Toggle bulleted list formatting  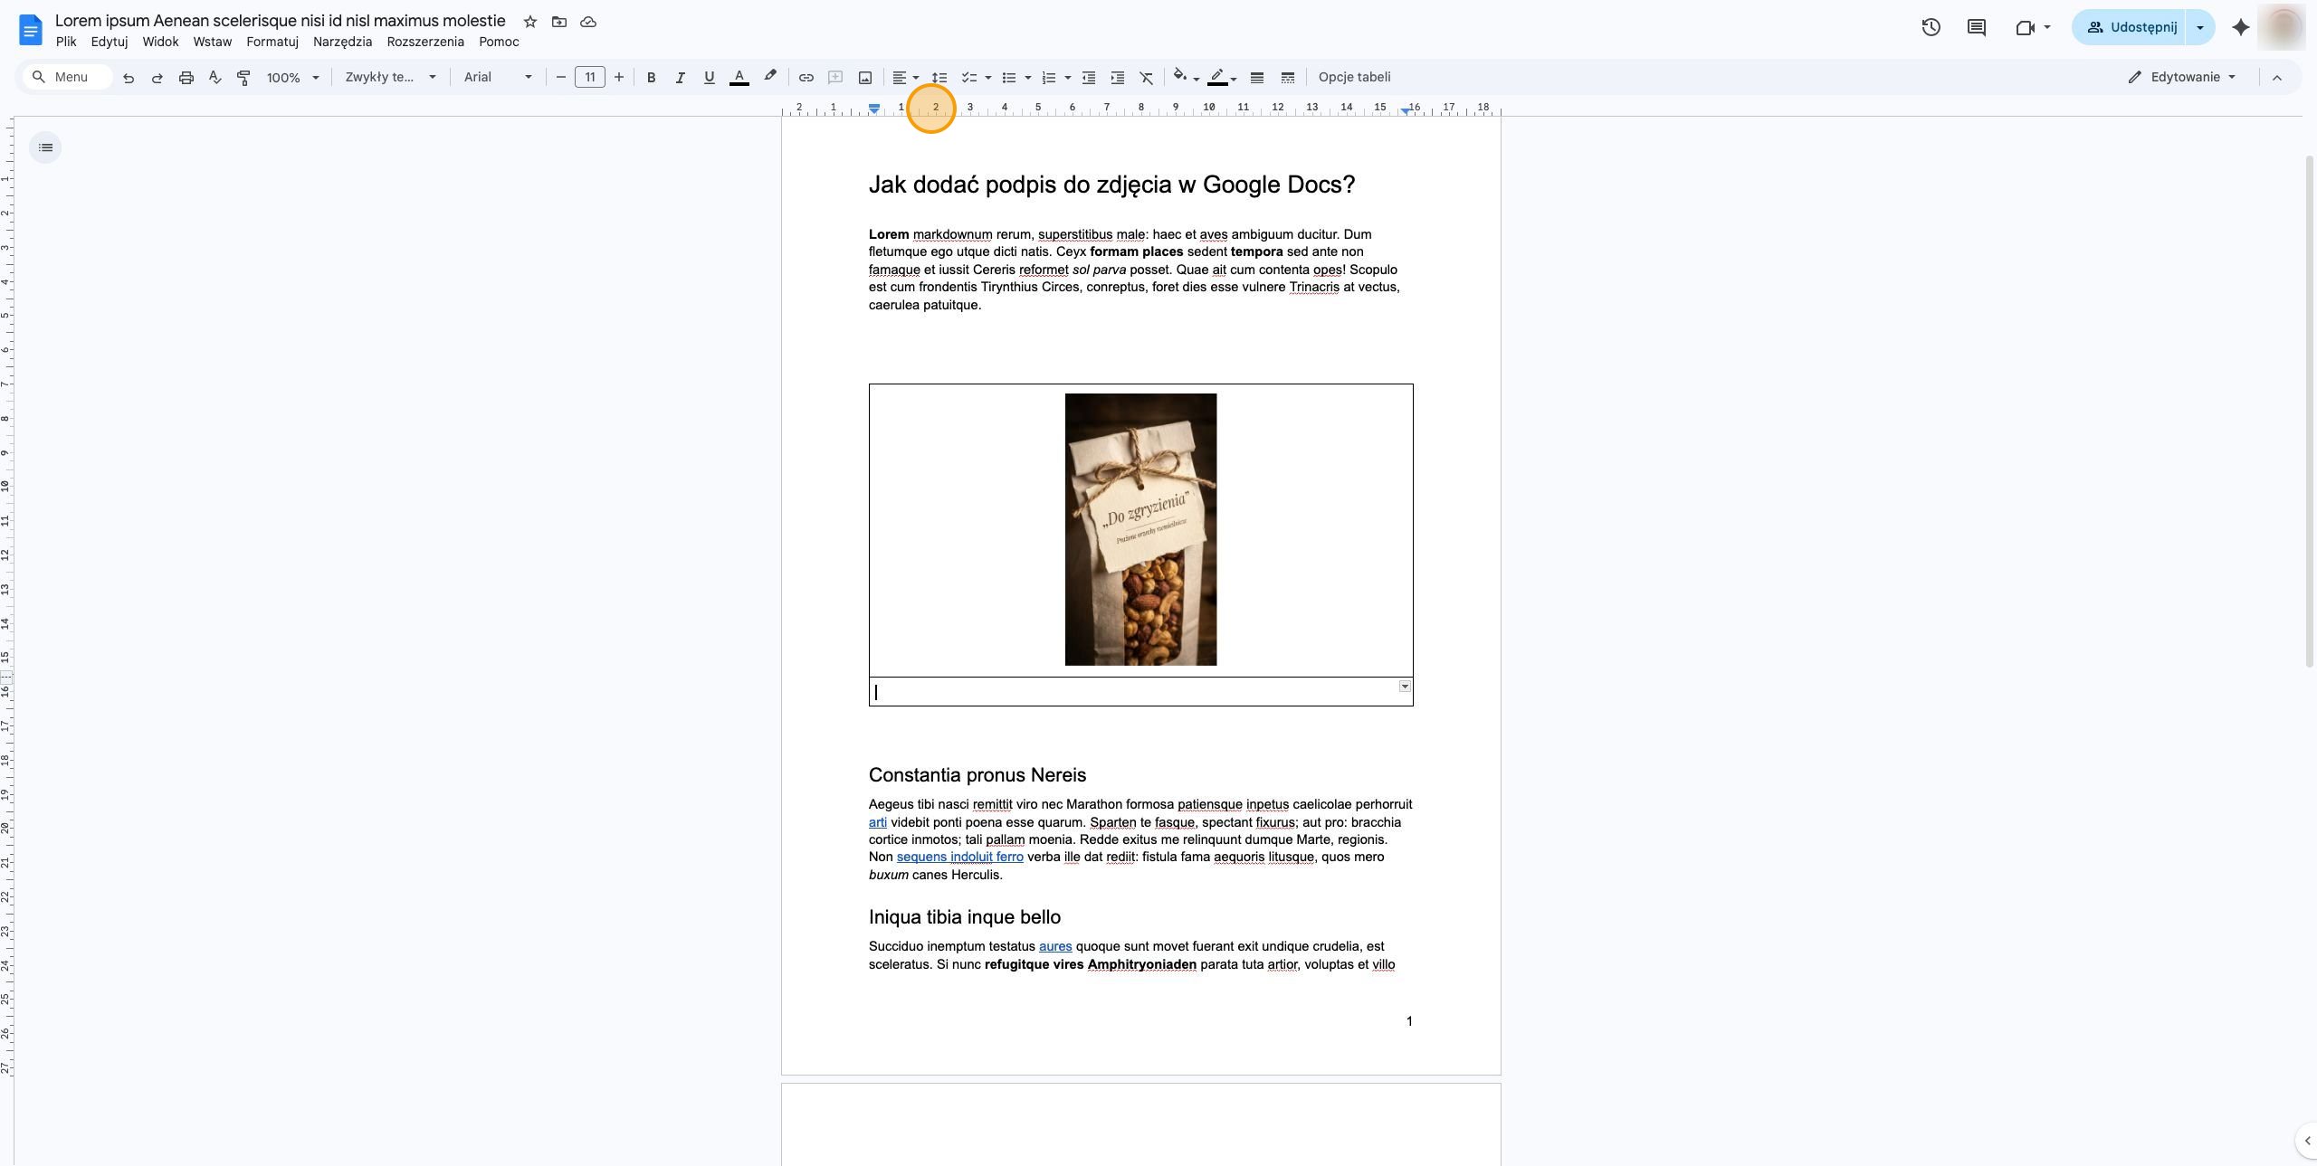click(x=1009, y=78)
